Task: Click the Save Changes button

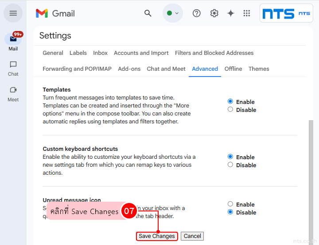Action: 157,236
